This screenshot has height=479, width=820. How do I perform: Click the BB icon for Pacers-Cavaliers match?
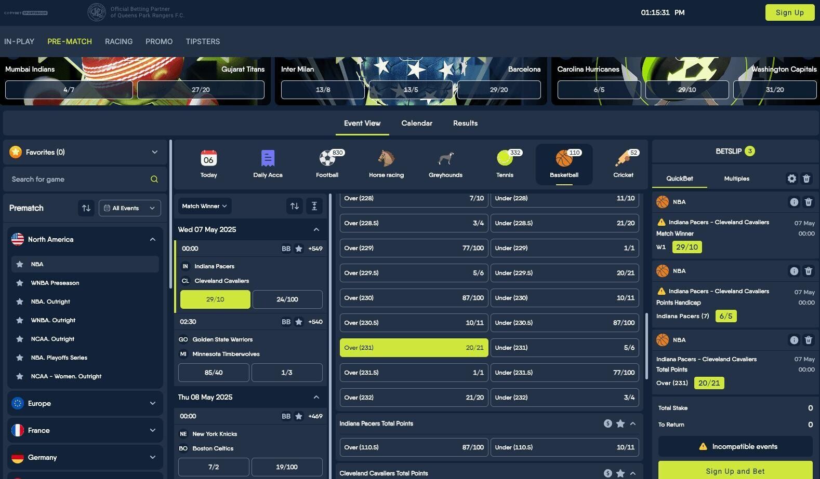(x=286, y=249)
